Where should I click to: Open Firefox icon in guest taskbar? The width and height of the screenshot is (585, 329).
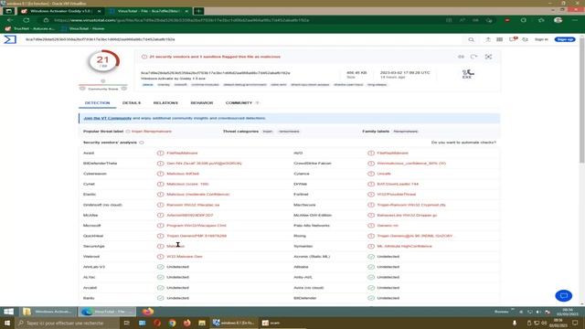click(x=147, y=312)
